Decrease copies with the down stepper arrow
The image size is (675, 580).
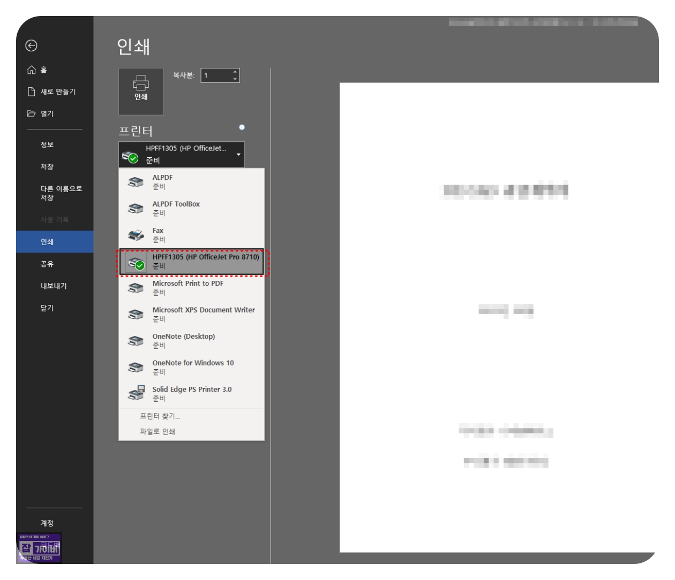[x=235, y=79]
